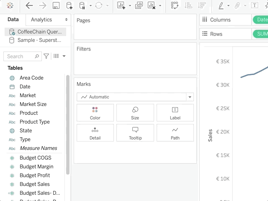Open the highlight pen tool
The height and width of the screenshot is (201, 268).
point(221,5)
